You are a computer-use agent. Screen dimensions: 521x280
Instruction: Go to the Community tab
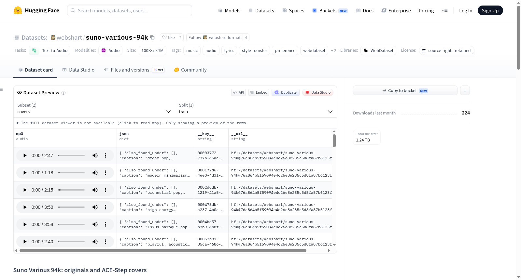(190, 70)
